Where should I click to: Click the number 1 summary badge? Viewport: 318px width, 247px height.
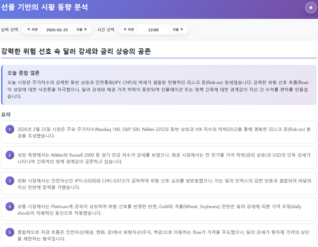10,129
